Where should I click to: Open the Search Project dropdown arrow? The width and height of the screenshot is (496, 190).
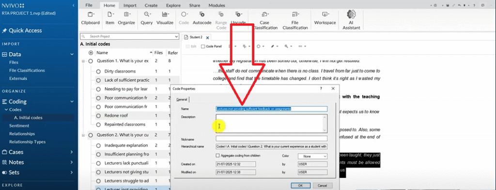point(176,36)
